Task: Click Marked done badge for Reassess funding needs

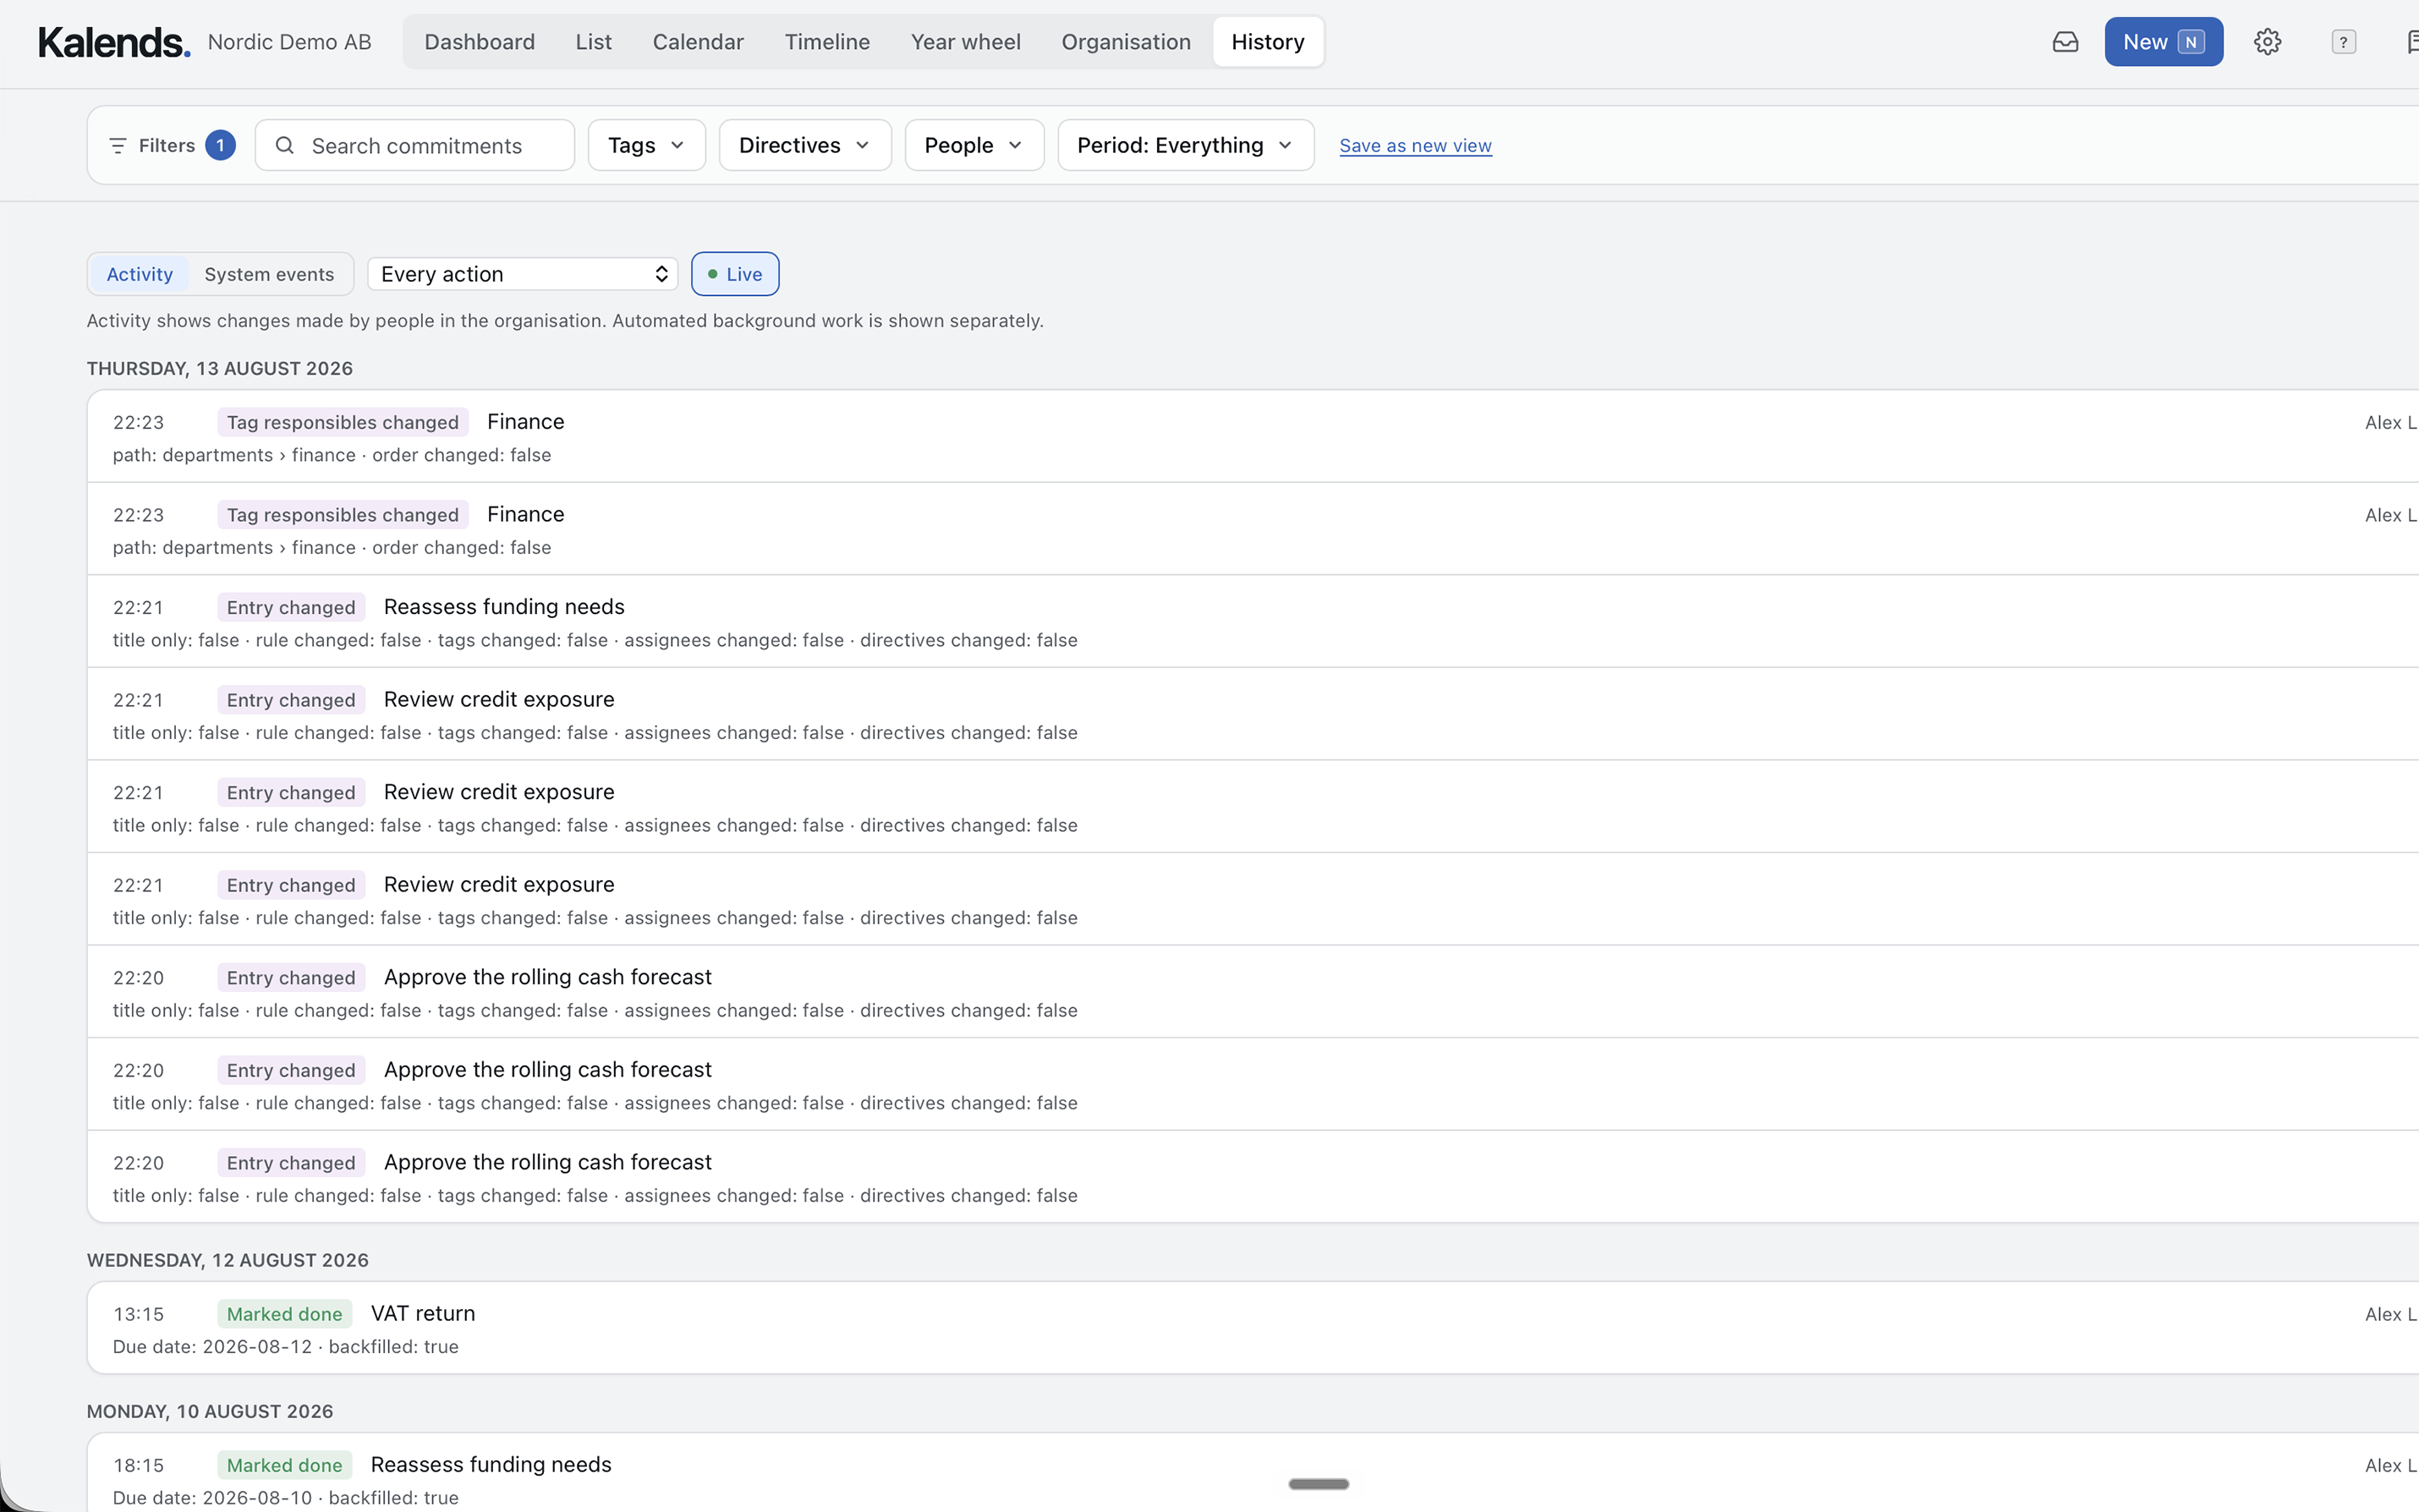Action: 284,1465
